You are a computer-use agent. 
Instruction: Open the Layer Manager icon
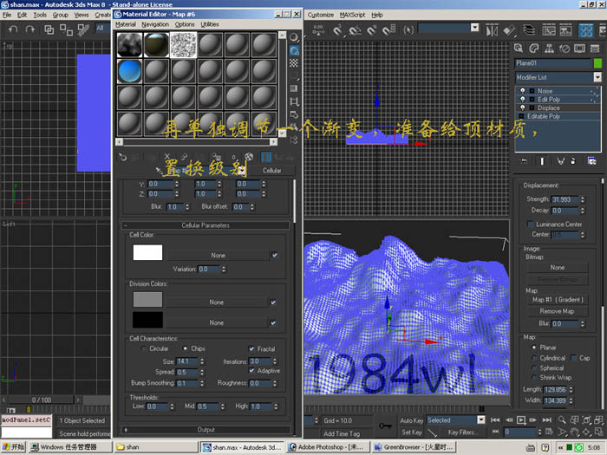pos(529,30)
